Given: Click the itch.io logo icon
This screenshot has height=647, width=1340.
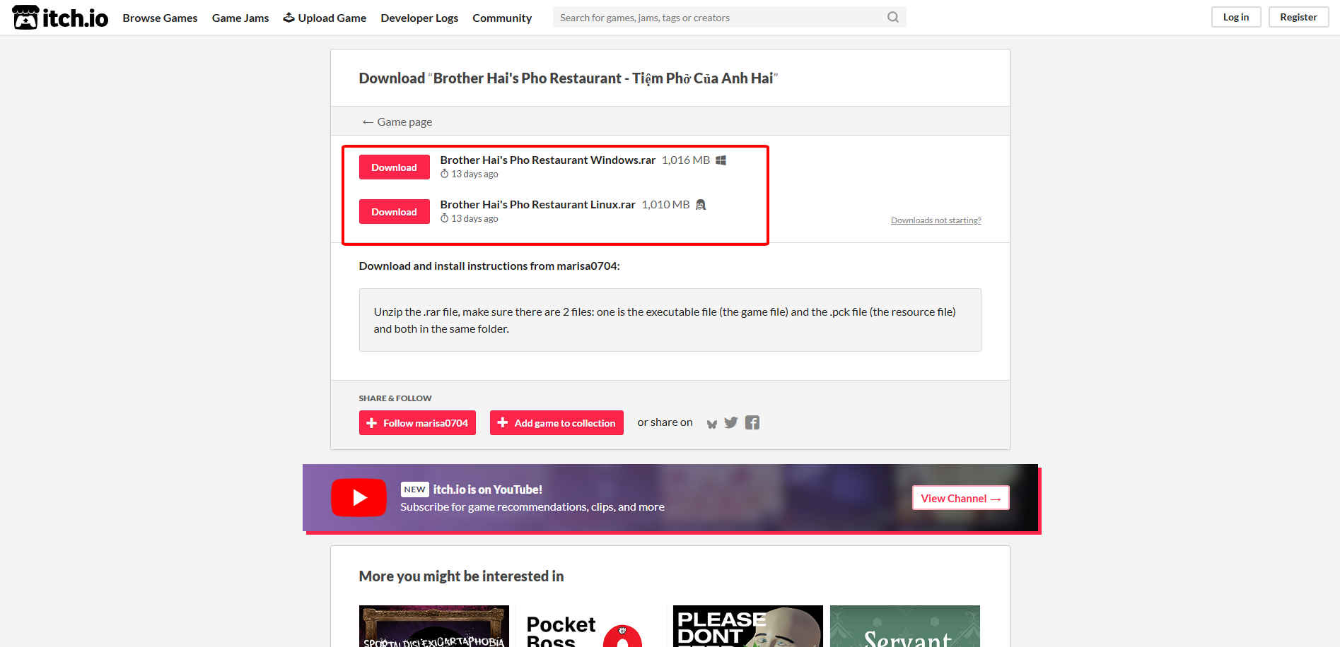Looking at the screenshot, I should point(26,18).
